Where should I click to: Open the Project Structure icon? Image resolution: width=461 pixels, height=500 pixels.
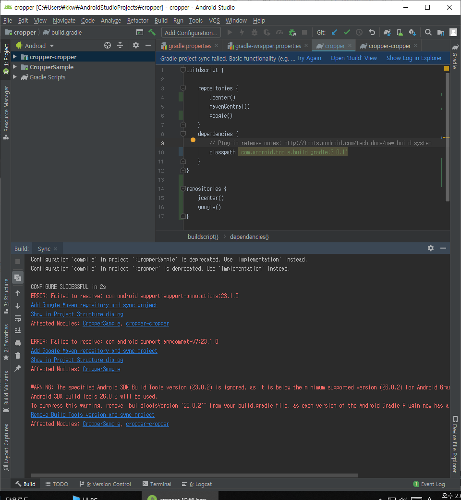[441, 33]
